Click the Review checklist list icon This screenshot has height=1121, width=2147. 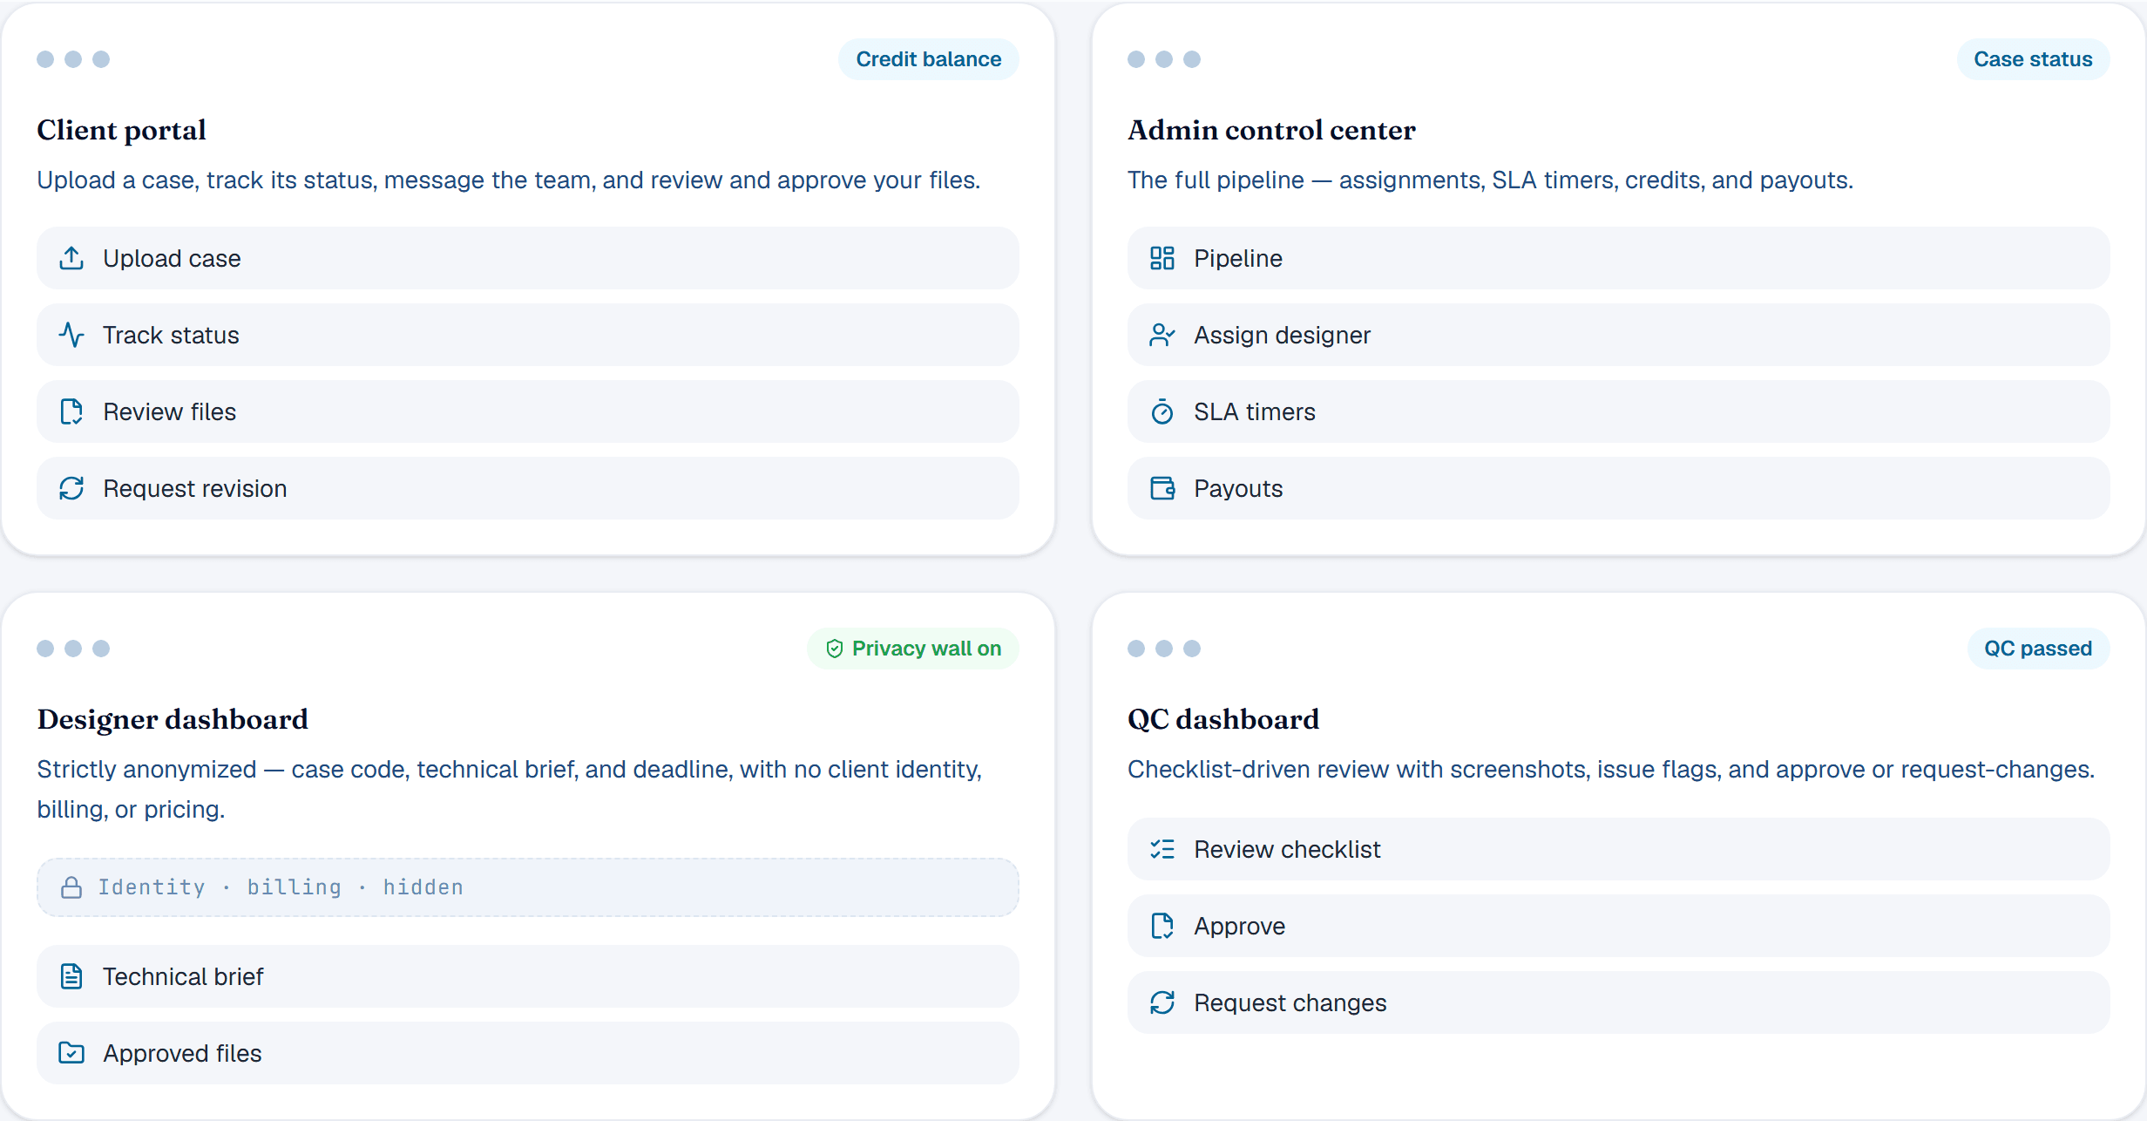click(1162, 849)
